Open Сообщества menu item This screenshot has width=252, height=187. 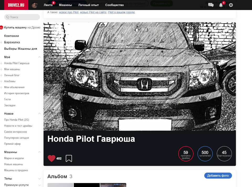[114, 5]
